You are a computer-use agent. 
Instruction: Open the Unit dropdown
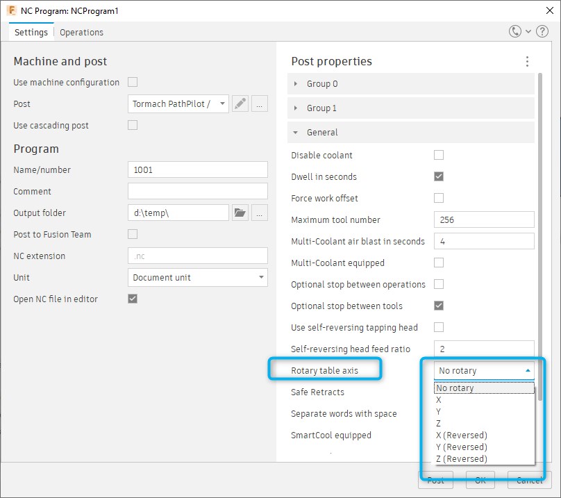pos(197,277)
